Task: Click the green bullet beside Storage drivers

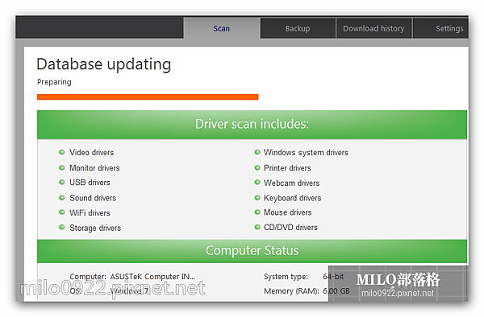Action: click(62, 228)
